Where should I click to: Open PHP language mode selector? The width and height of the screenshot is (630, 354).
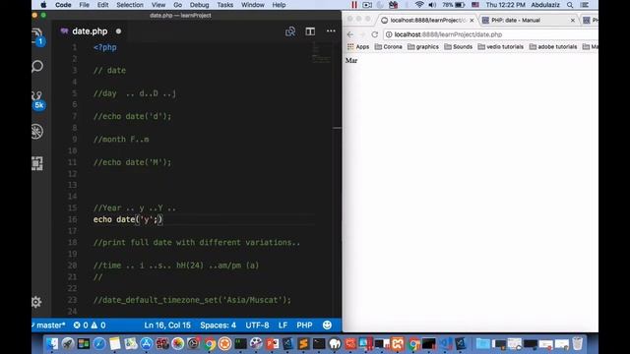[304, 325]
